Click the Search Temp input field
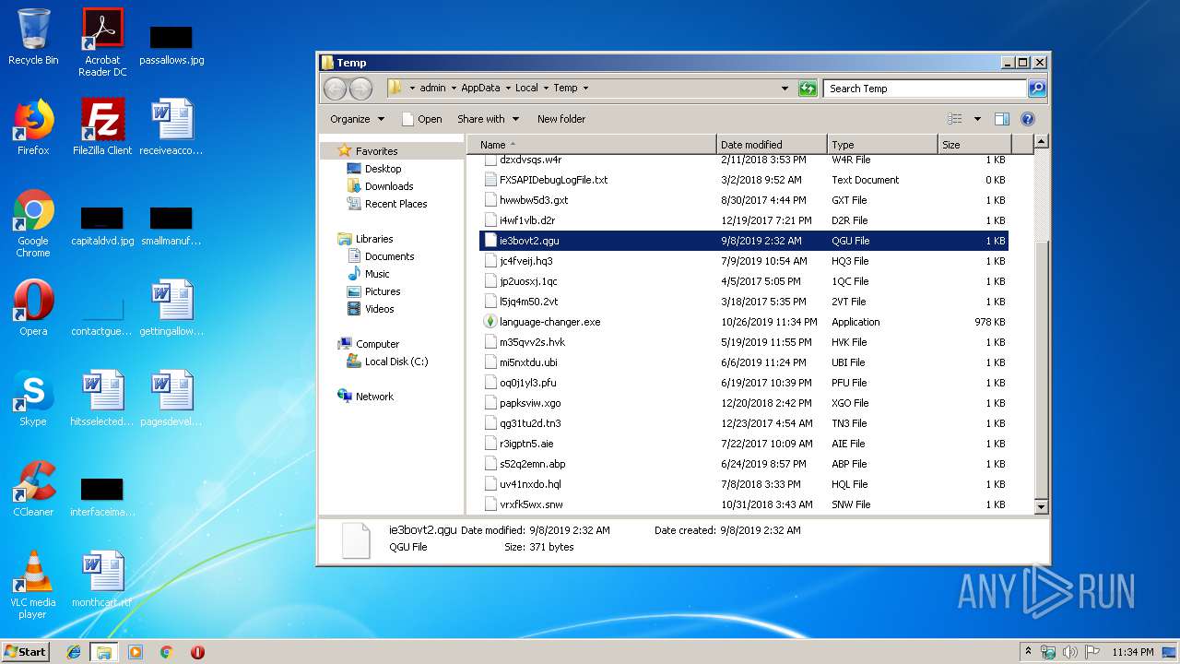The image size is (1180, 664). coord(924,89)
